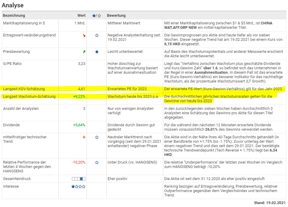Viewport: 288px width, 207px height.
Task: Click the Gesamteindruck rating bar indicator
Action: click(79, 179)
